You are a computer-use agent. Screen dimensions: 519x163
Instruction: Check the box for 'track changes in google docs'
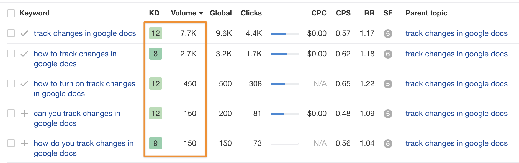(x=11, y=33)
